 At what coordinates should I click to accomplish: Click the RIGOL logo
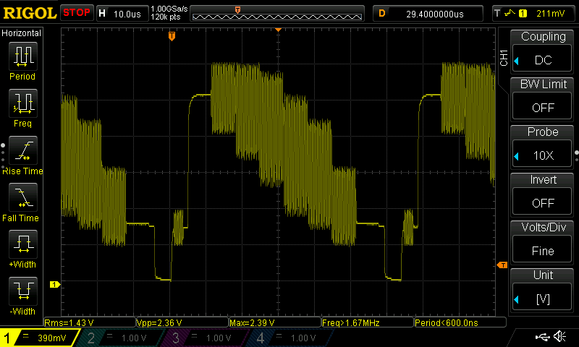coord(29,13)
